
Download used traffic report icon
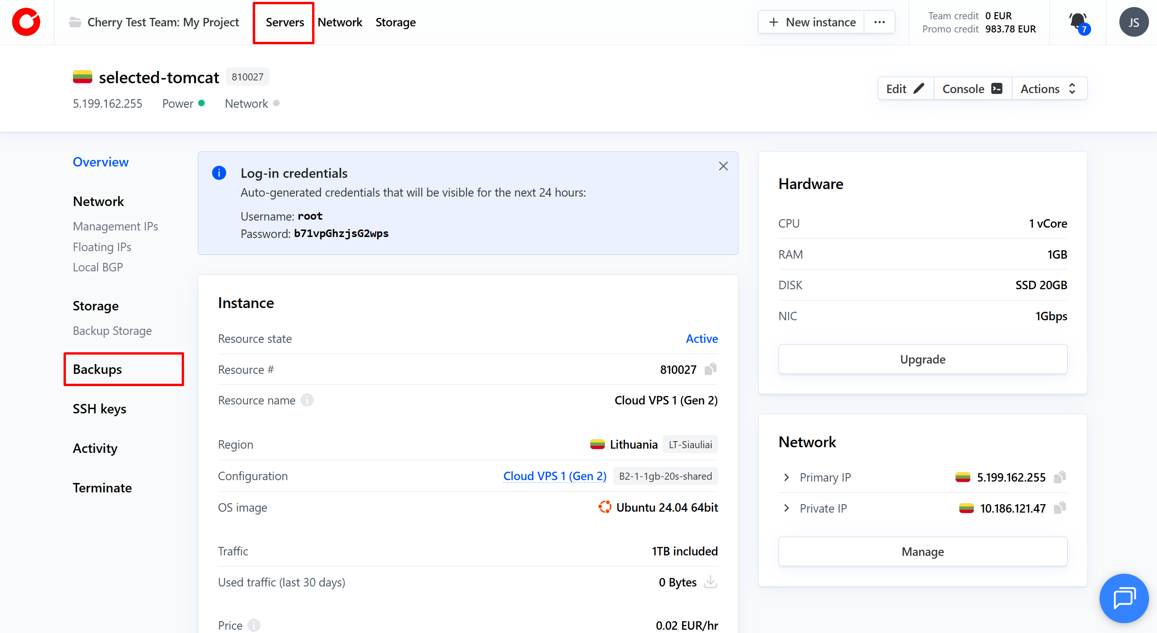(x=710, y=582)
